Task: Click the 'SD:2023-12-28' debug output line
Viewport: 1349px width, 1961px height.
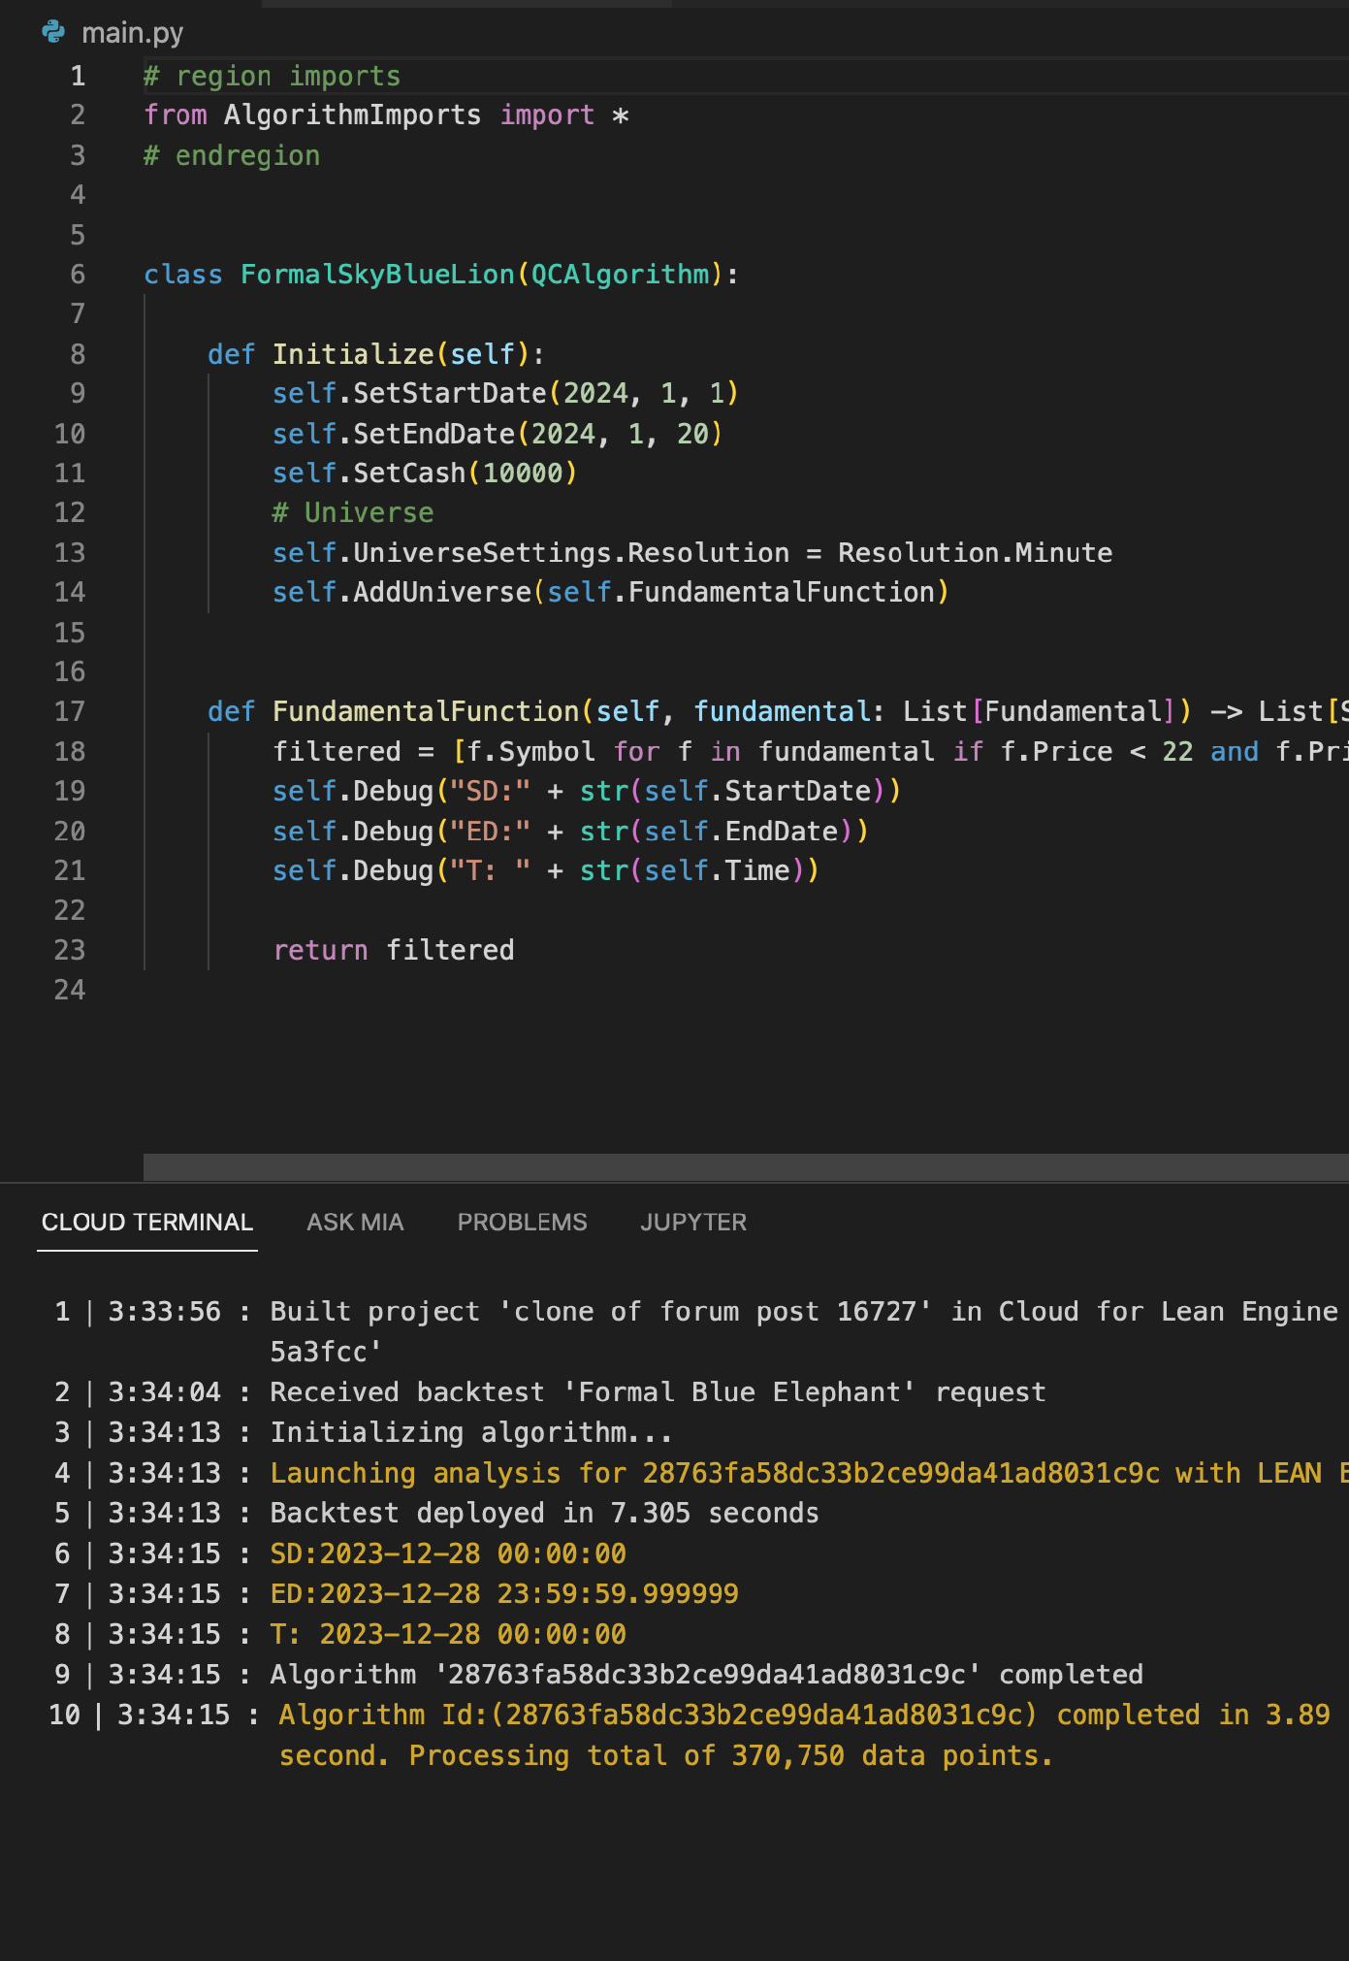Action: 448,1553
